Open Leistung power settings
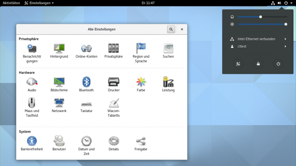The image size is (296, 166). pyautogui.click(x=168, y=84)
